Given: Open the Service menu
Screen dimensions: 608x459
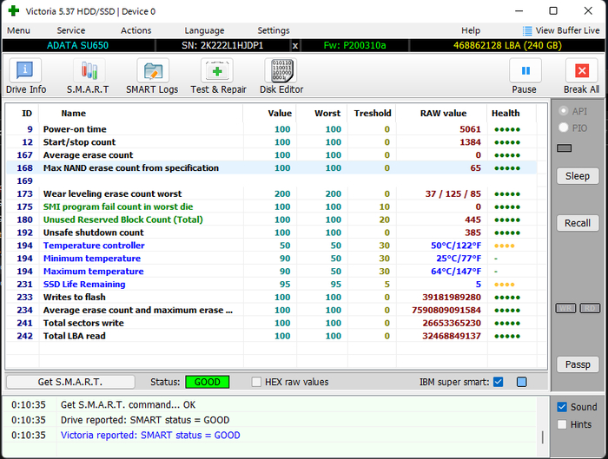Looking at the screenshot, I should (x=71, y=30).
